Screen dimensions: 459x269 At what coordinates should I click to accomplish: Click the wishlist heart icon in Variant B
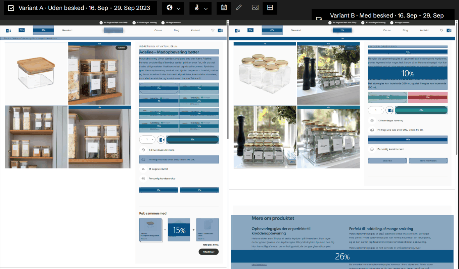442,30
